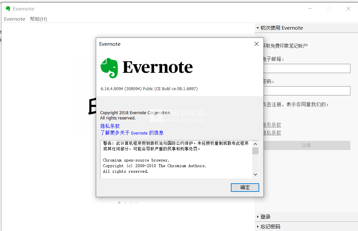Click the 注册 button
The image size is (358, 231).
(307, 145)
